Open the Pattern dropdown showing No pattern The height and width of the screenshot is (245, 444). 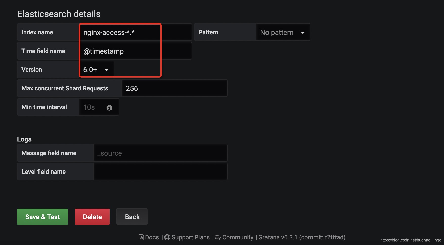pos(283,32)
